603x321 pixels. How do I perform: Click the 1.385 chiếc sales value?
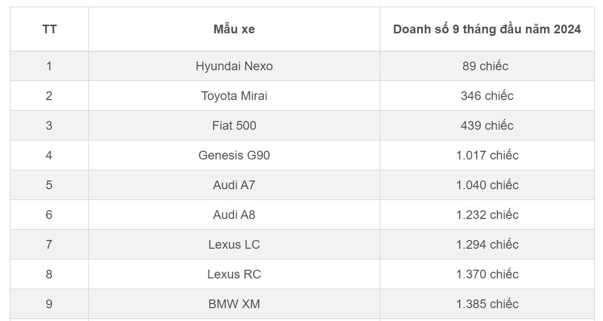point(487,304)
